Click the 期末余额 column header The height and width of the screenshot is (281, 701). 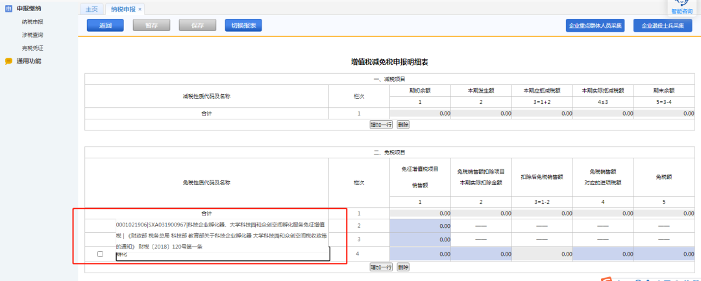click(x=664, y=90)
